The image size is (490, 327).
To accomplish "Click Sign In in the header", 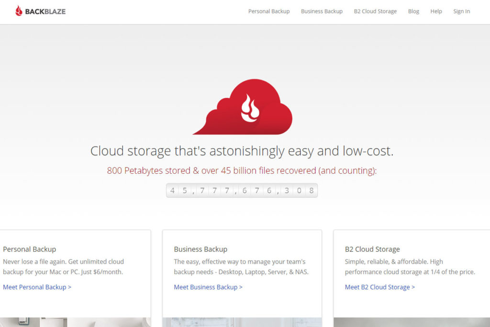I will click(462, 11).
